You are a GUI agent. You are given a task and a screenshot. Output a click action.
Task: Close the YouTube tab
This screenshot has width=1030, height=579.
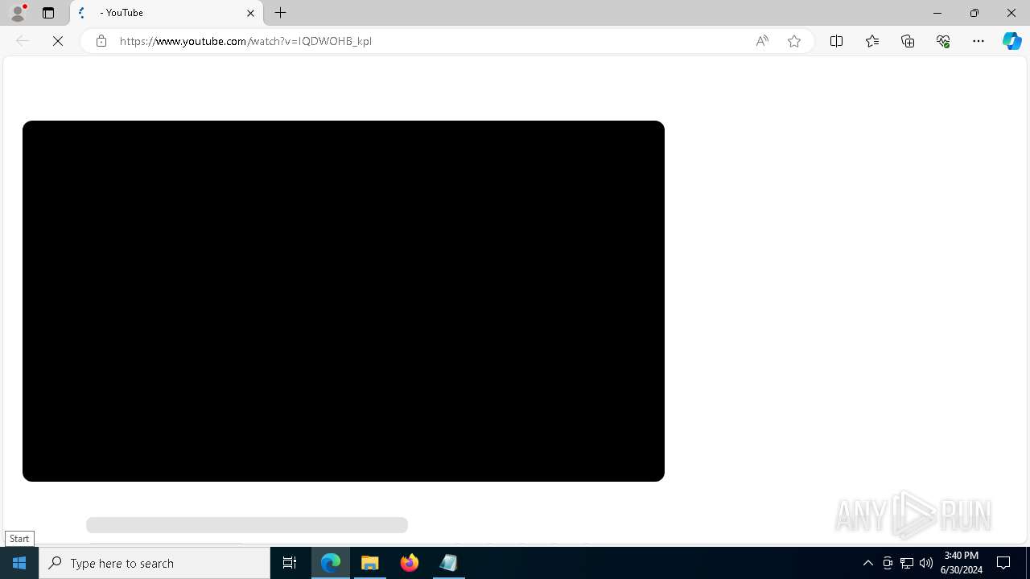pyautogui.click(x=250, y=13)
